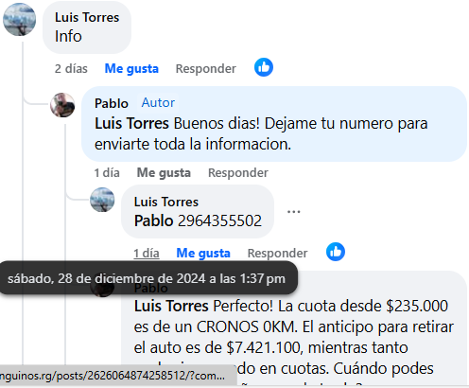
Task: Open Luis Torres name above the phone number
Action: click(166, 202)
